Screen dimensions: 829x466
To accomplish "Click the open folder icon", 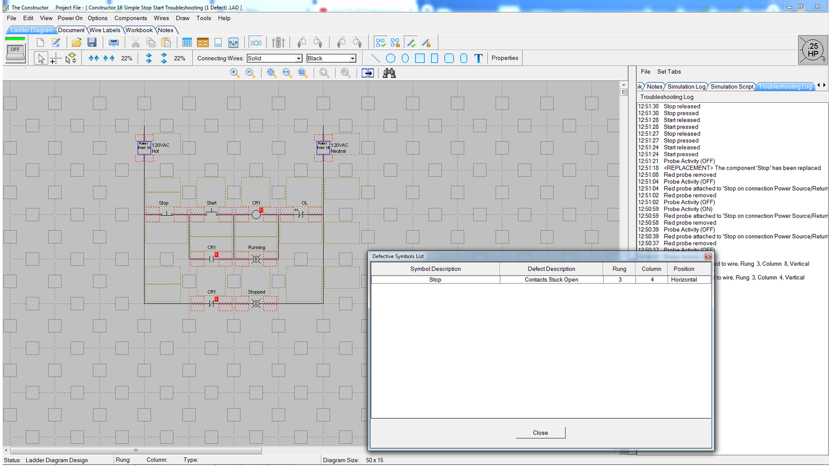I will 76,42.
